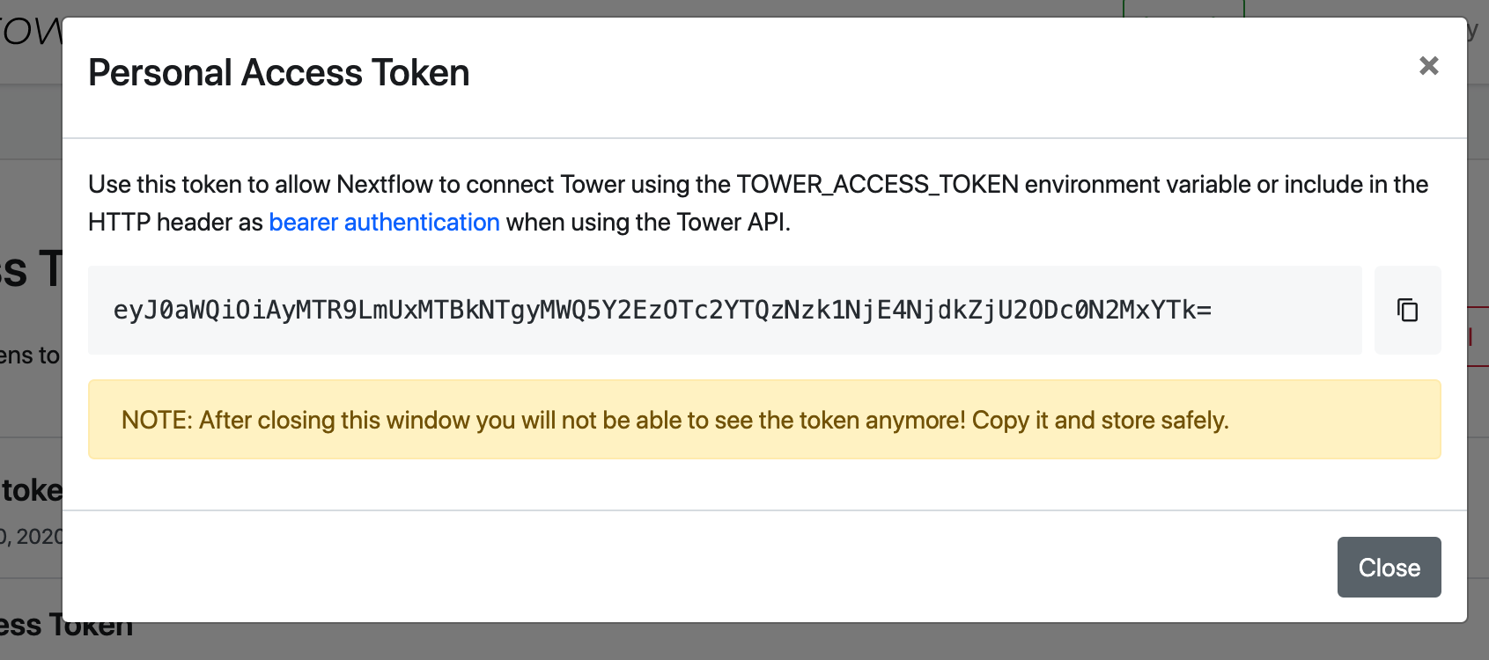Click the red-outlined button edge right of dialog
This screenshot has width=1489, height=660.
1477,337
